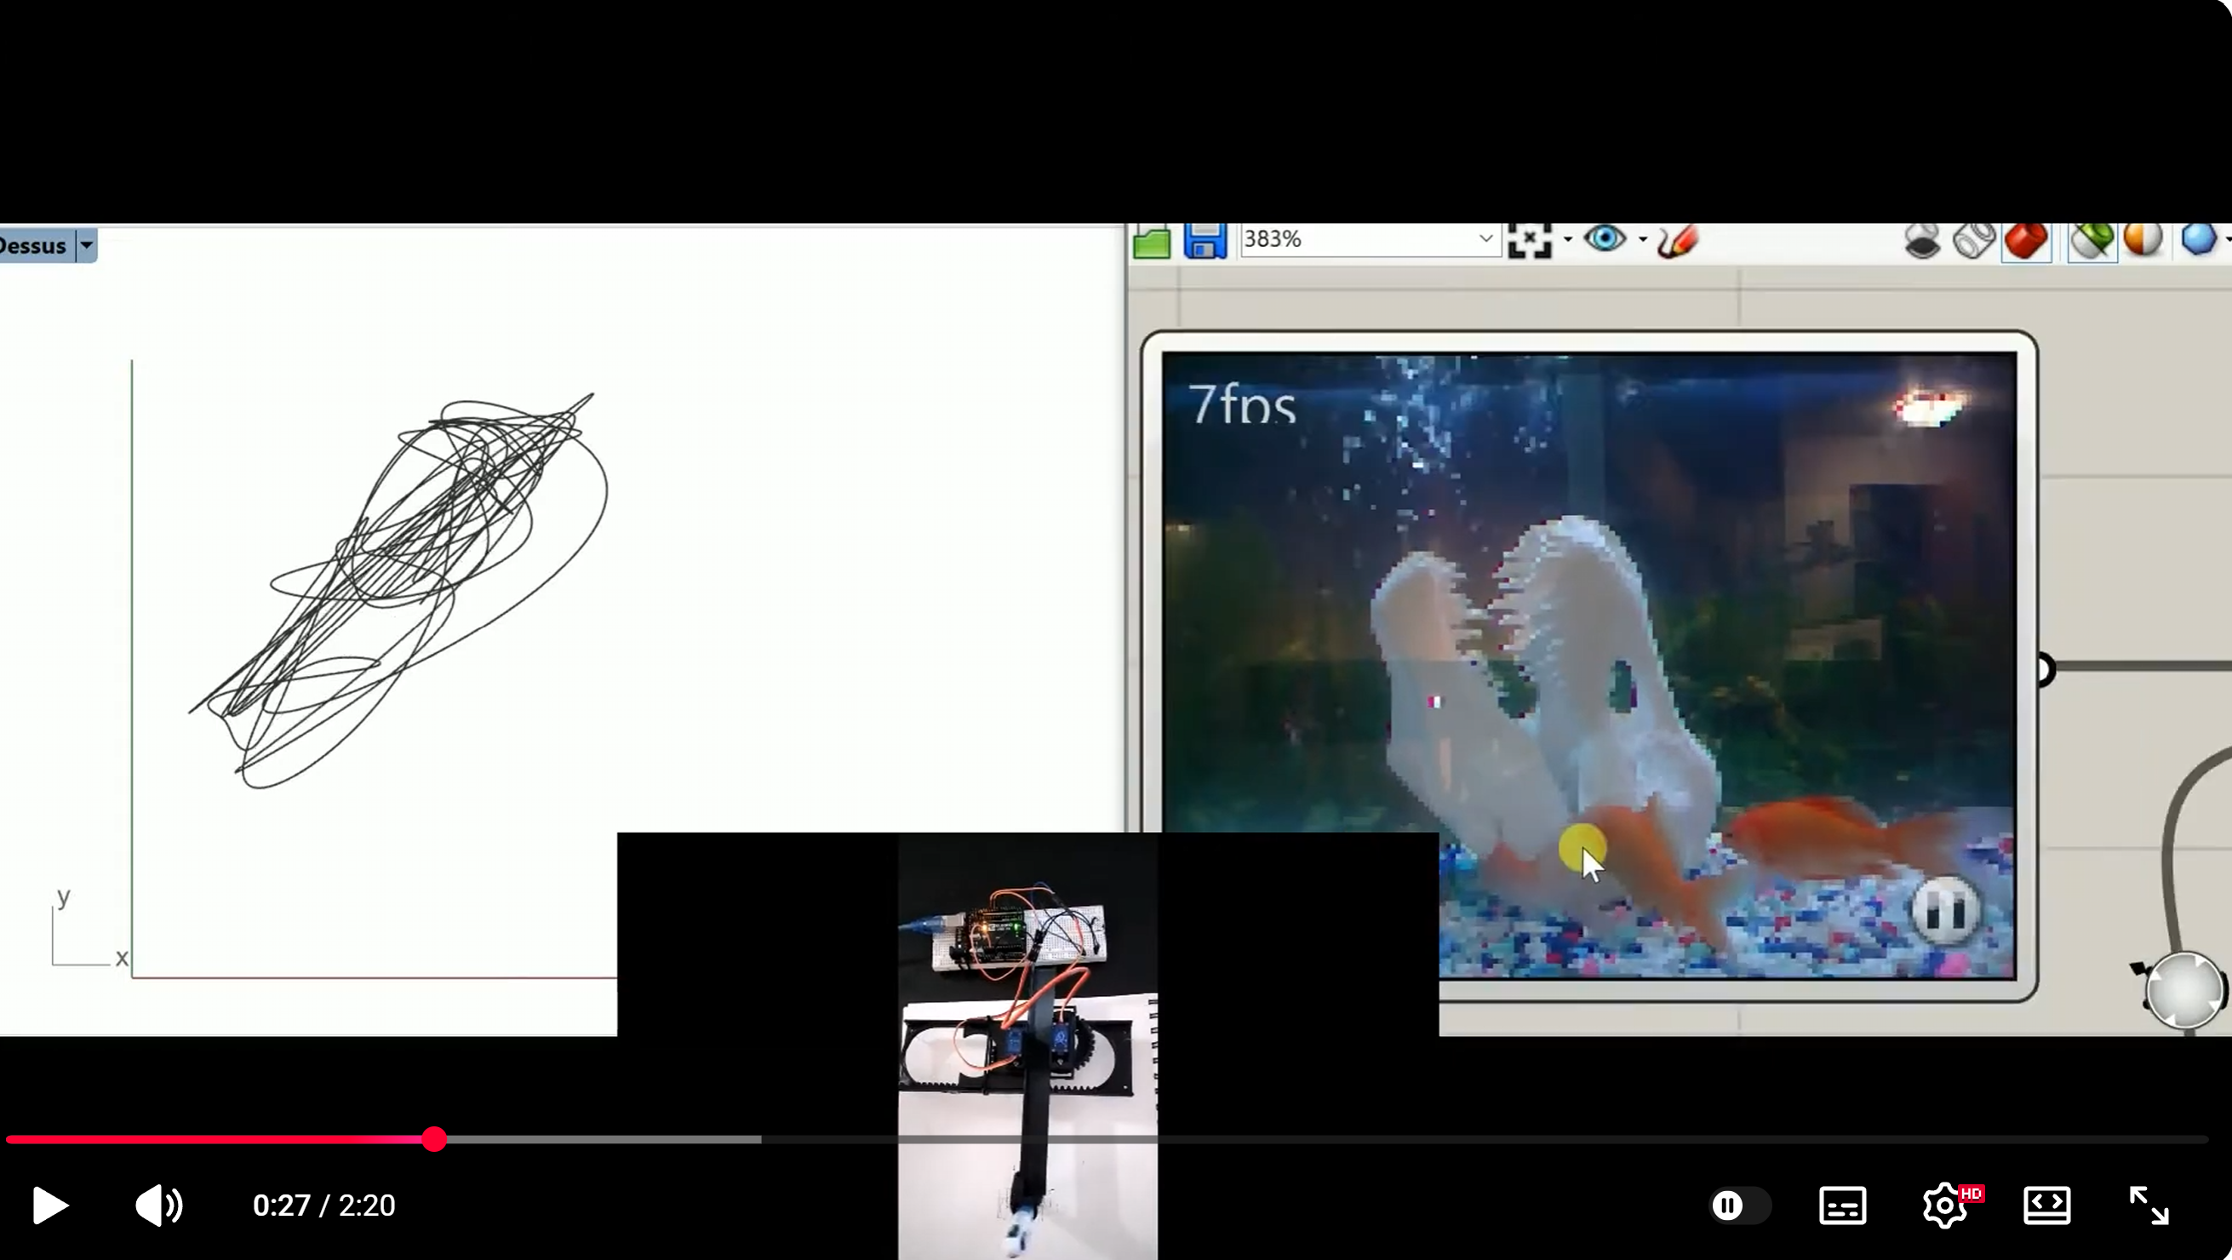Open the Dessus viewport menu arrow
Screen dimensions: 2232x1260
[x=87, y=245]
